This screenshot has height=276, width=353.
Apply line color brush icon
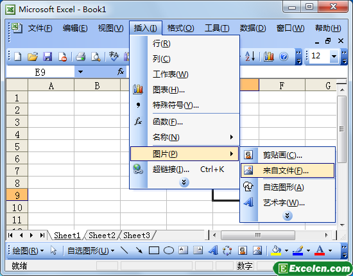click(298, 250)
